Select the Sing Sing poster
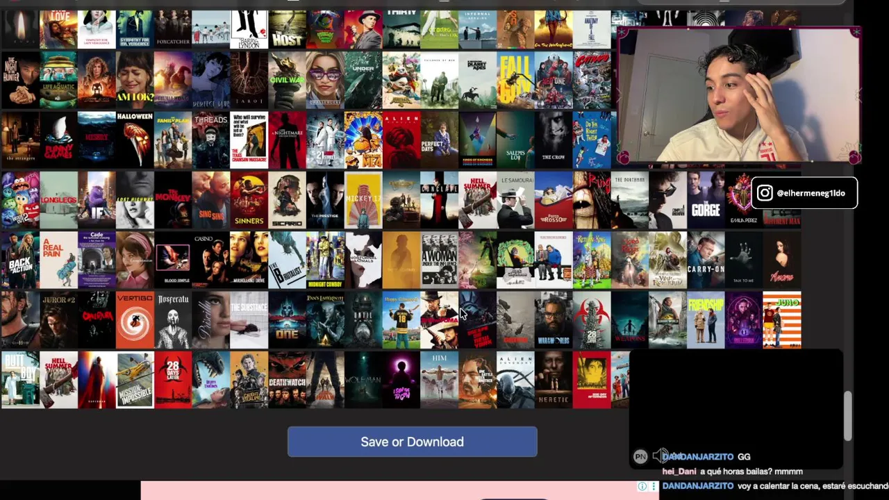889x500 pixels. (210, 200)
